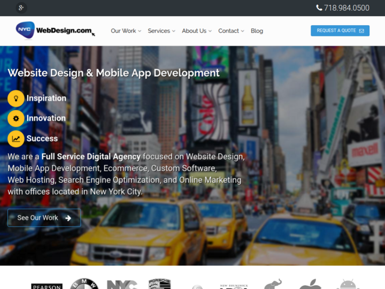Expand the Our Work dropdown menu

126,31
